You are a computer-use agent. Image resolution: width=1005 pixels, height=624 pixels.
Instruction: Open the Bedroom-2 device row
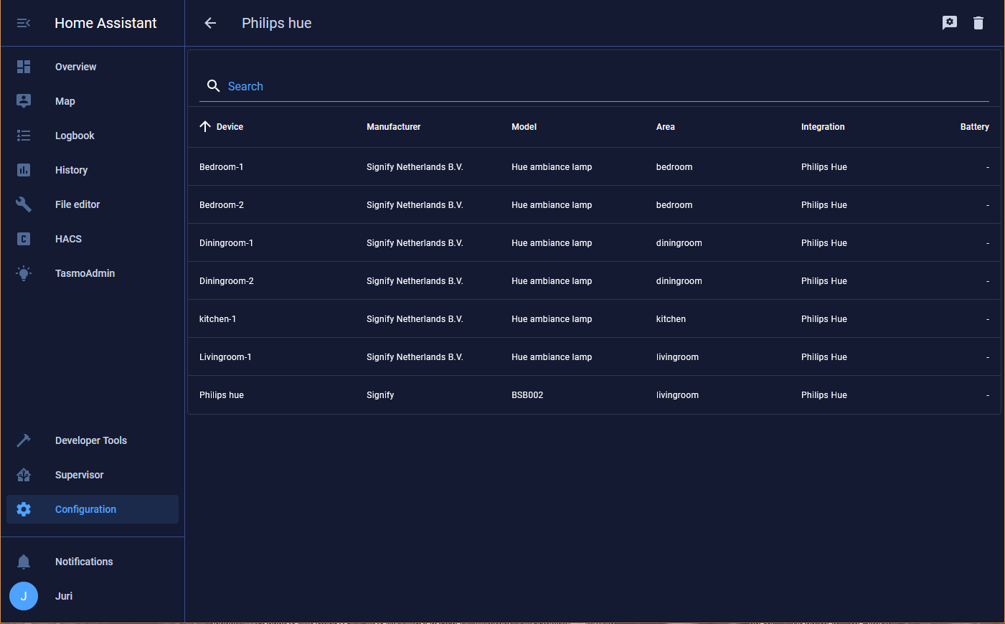point(594,204)
